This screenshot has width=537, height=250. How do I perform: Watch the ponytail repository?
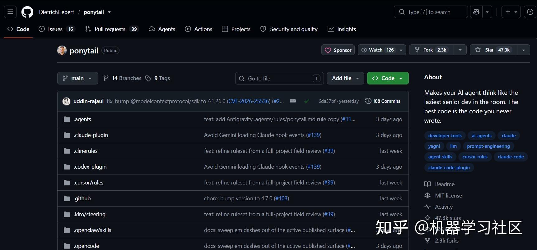click(x=382, y=50)
